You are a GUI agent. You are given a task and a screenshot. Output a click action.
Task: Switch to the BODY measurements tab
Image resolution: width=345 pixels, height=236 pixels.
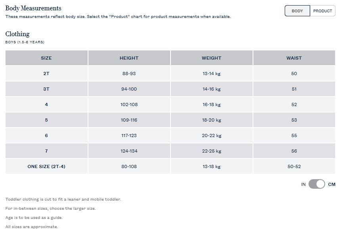[297, 11]
